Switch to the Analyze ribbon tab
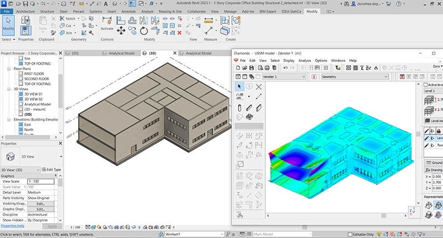 (x=147, y=12)
